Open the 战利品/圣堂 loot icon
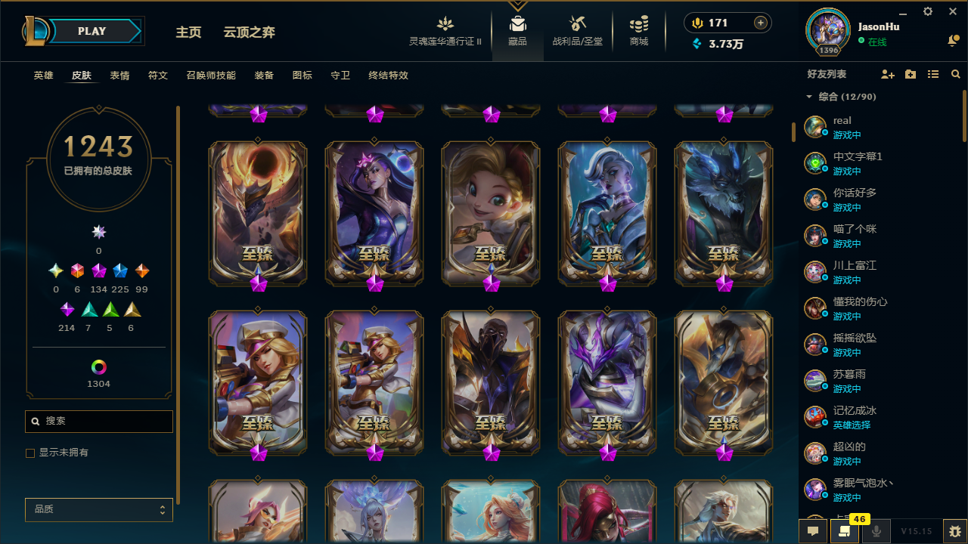 (578, 23)
